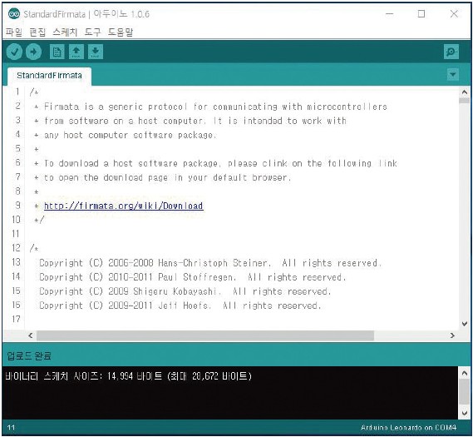This screenshot has width=473, height=437.
Task: Open the 도움말 menu
Action: [121, 32]
